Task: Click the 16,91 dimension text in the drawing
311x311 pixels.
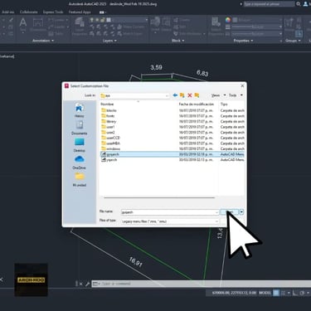Action: pyautogui.click(x=136, y=262)
